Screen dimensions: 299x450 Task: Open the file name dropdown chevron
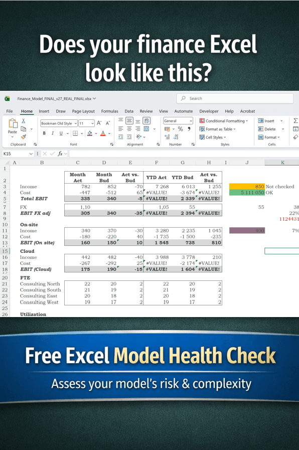(x=94, y=98)
